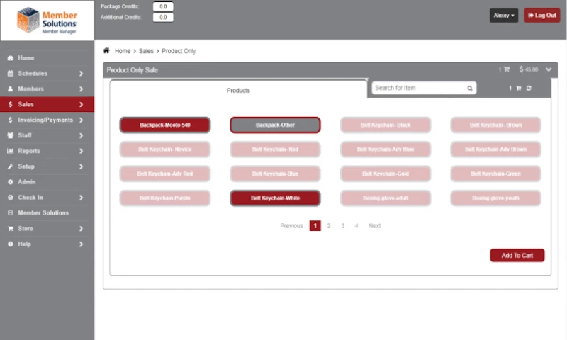Click the Setup wrench icon in sidebar
Screen dimensions: 567x340
pyautogui.click(x=11, y=166)
